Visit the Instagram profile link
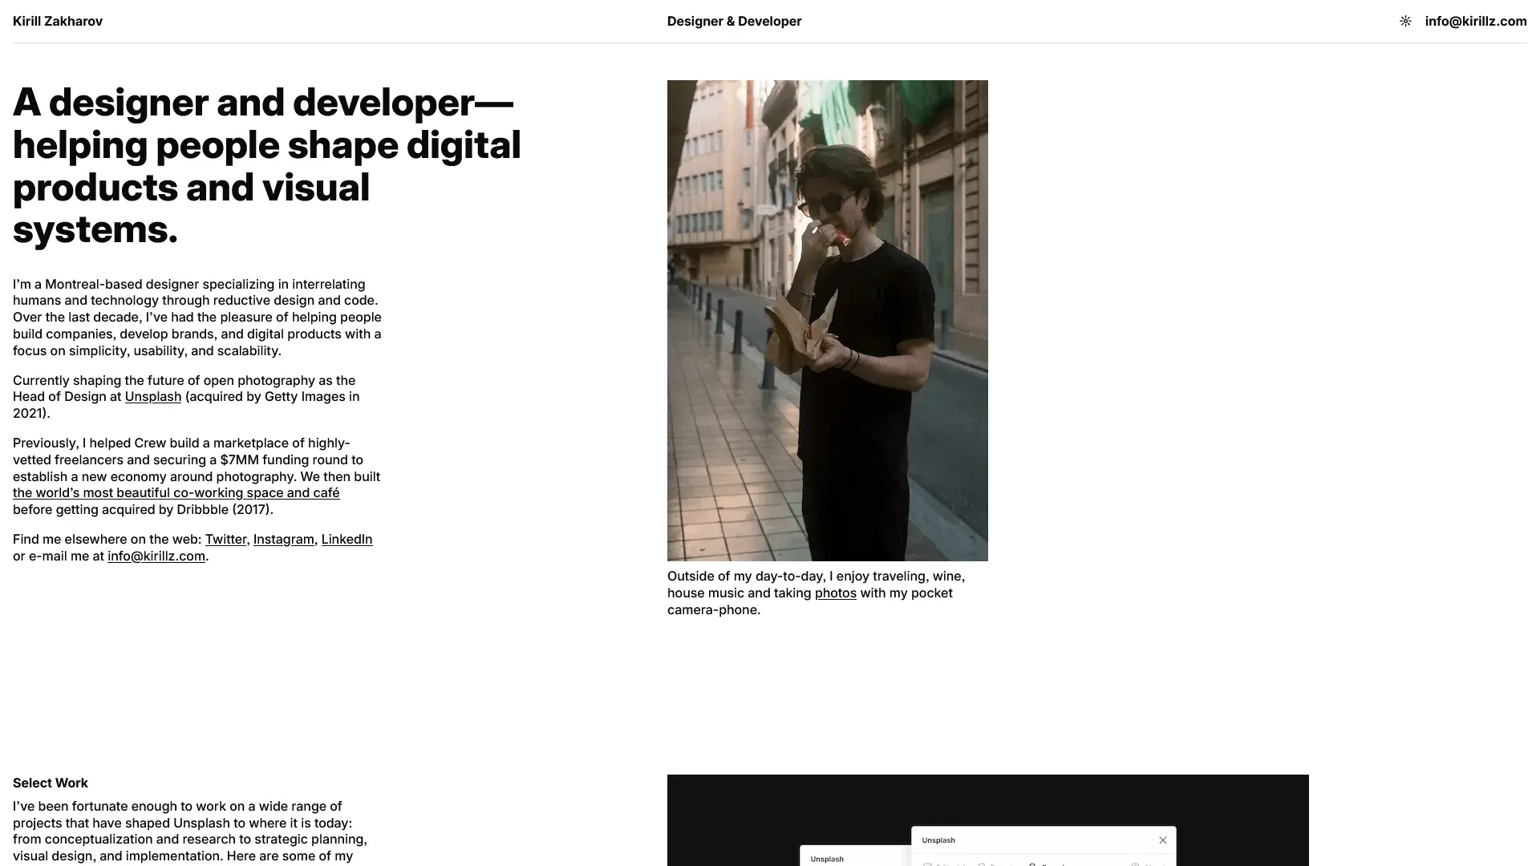Viewport: 1540px width, 866px height. pos(283,540)
